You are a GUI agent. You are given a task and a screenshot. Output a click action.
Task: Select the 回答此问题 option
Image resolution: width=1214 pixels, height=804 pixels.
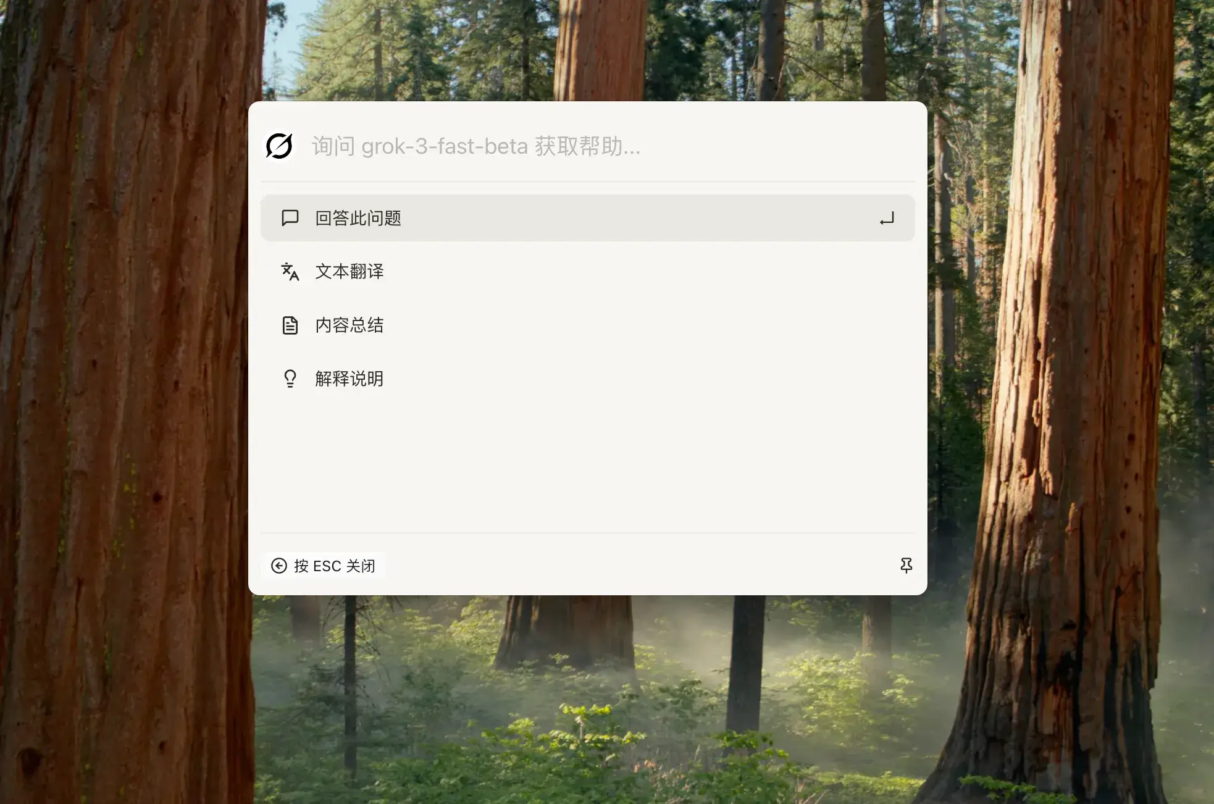(587, 218)
